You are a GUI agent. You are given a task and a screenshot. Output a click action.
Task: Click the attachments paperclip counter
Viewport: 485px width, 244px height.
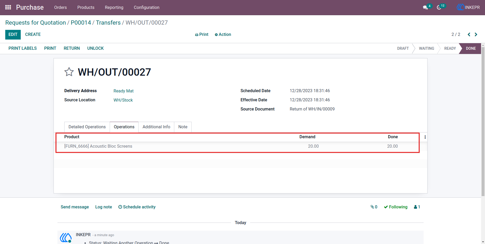point(374,207)
